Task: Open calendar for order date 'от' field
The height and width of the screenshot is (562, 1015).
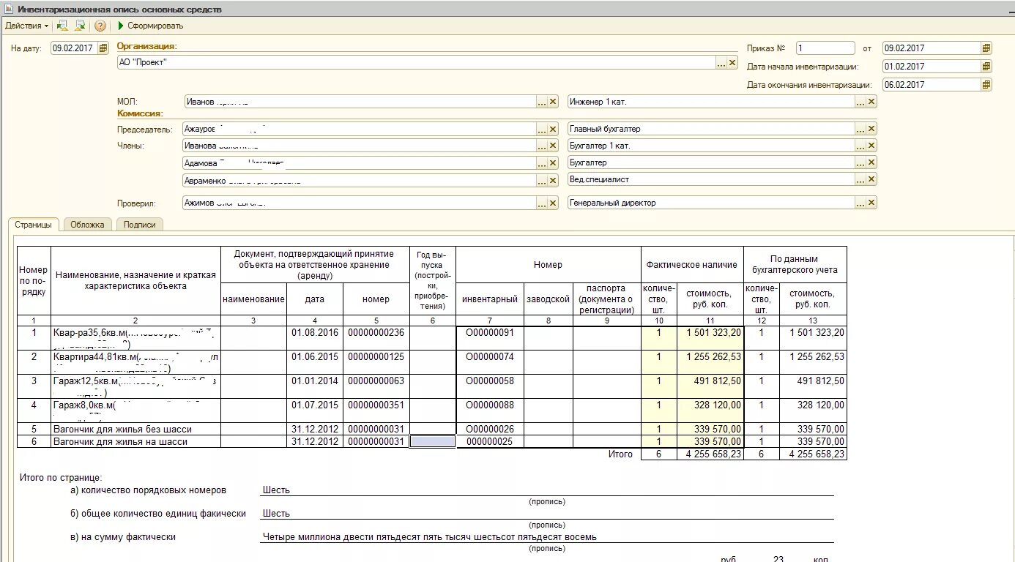Action: (986, 48)
